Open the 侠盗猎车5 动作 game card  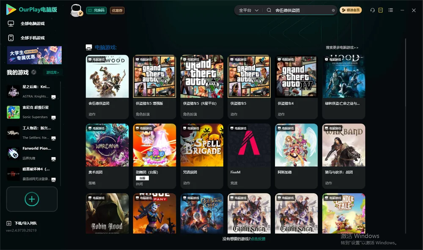coord(249,87)
